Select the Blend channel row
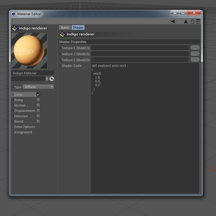Screen dimensions: 216x216 (x=24, y=121)
